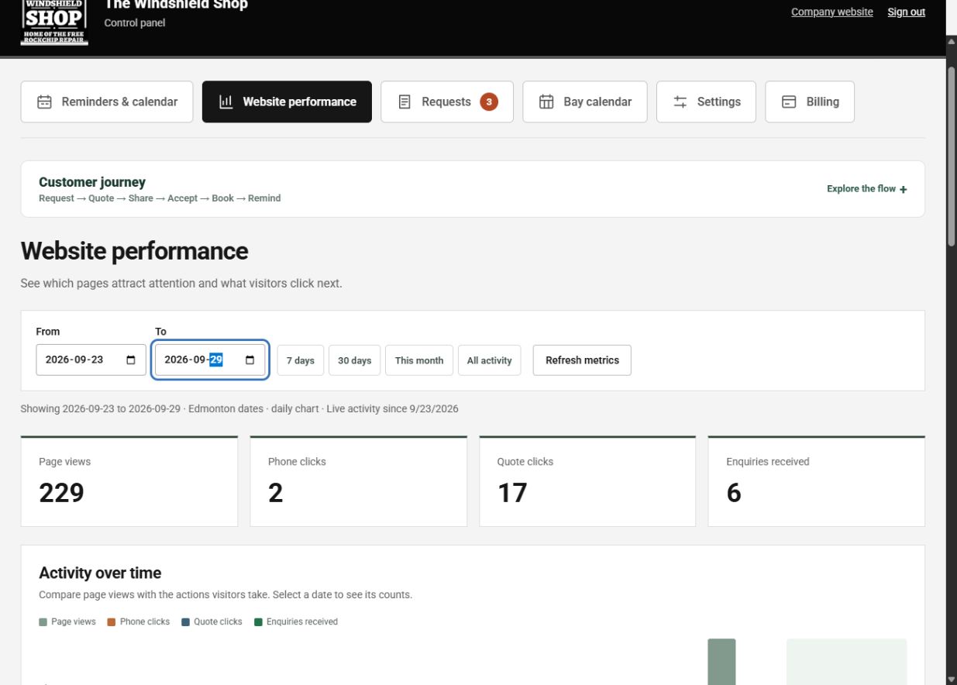Image resolution: width=957 pixels, height=685 pixels.
Task: Click the Quote clicks legend swatch
Action: click(x=186, y=622)
